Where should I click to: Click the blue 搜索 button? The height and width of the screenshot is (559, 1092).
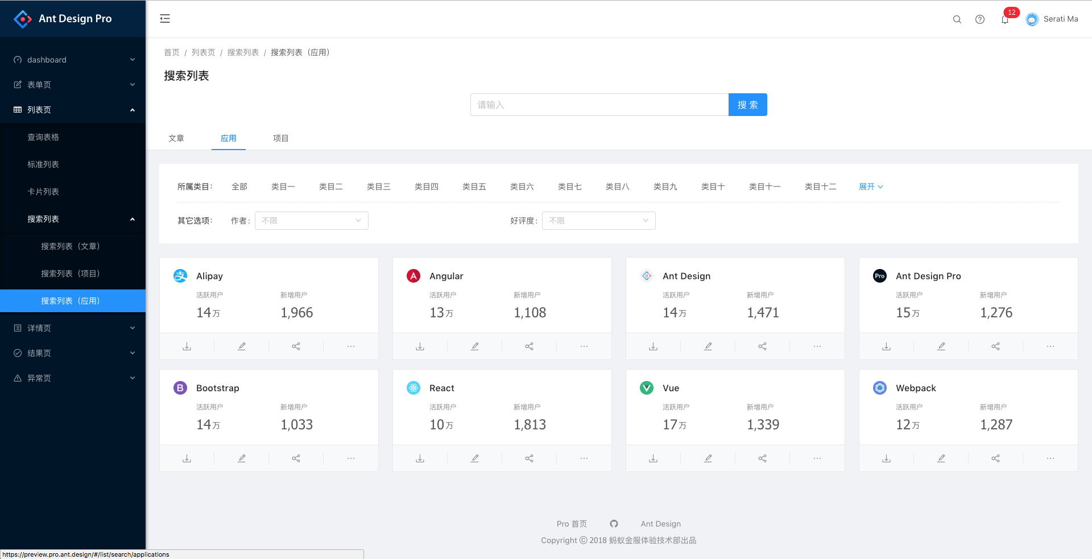[748, 105]
